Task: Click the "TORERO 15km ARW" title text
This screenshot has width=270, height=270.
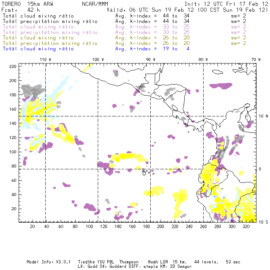Action: tap(27, 4)
